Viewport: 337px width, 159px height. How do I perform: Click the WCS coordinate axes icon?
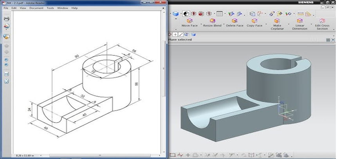(260, 14)
